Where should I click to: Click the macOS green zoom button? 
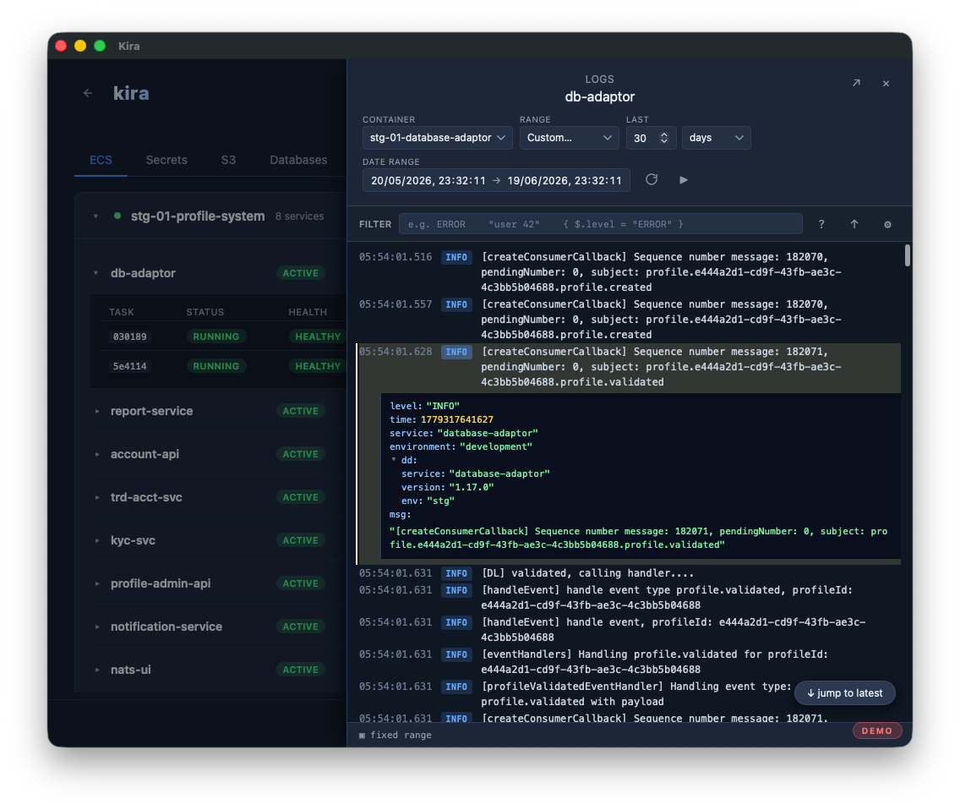(x=100, y=46)
